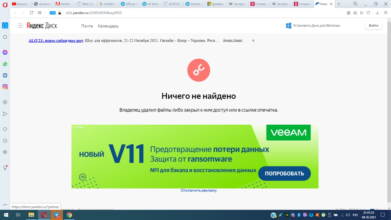The width and height of the screenshot is (391, 220).
Task: Switch to the cloud.mail tab
Action: click(x=43, y=4)
